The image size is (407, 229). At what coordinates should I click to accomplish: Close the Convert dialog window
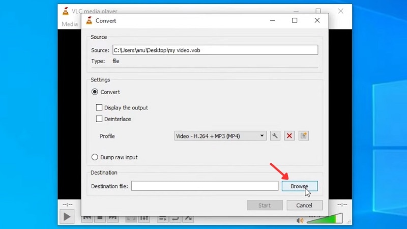coord(317,20)
